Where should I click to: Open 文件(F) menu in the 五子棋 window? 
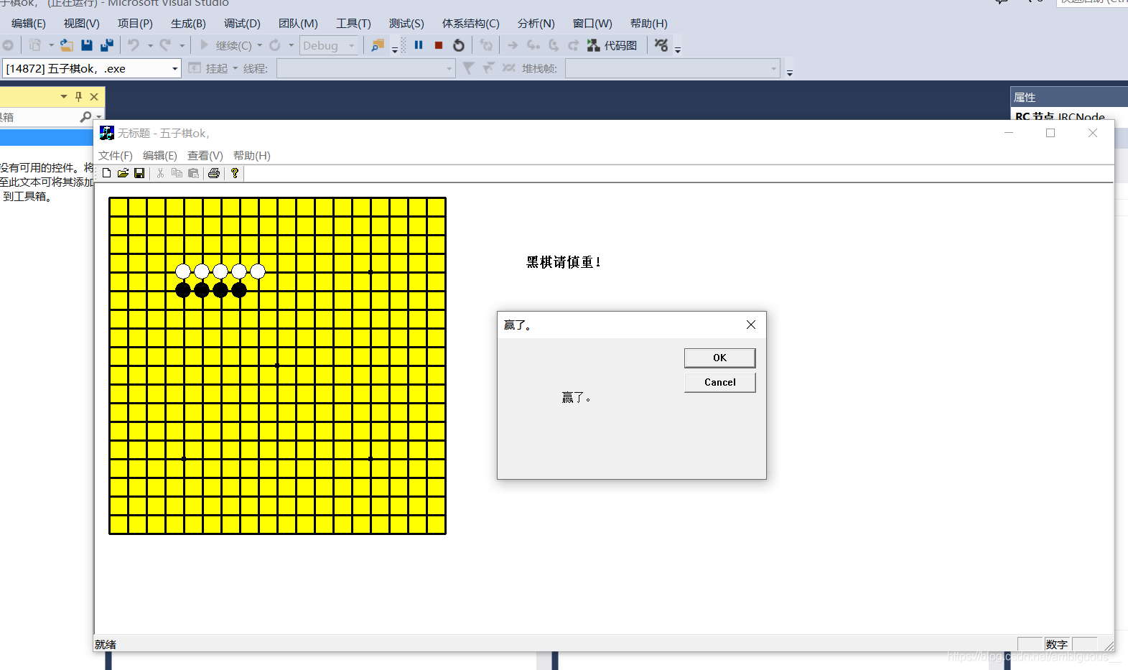click(115, 156)
